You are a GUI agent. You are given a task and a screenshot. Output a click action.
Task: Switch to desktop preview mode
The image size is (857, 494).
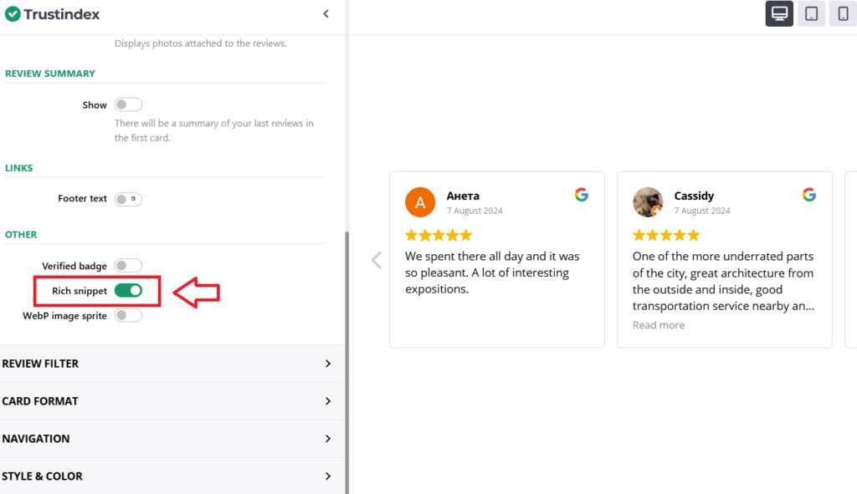pos(779,13)
